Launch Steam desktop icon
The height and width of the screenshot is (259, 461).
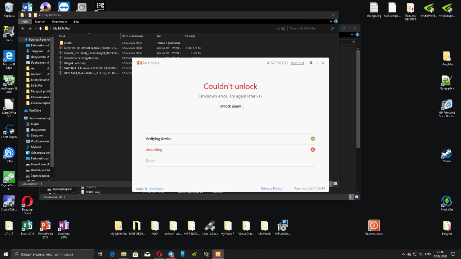[x=447, y=155]
